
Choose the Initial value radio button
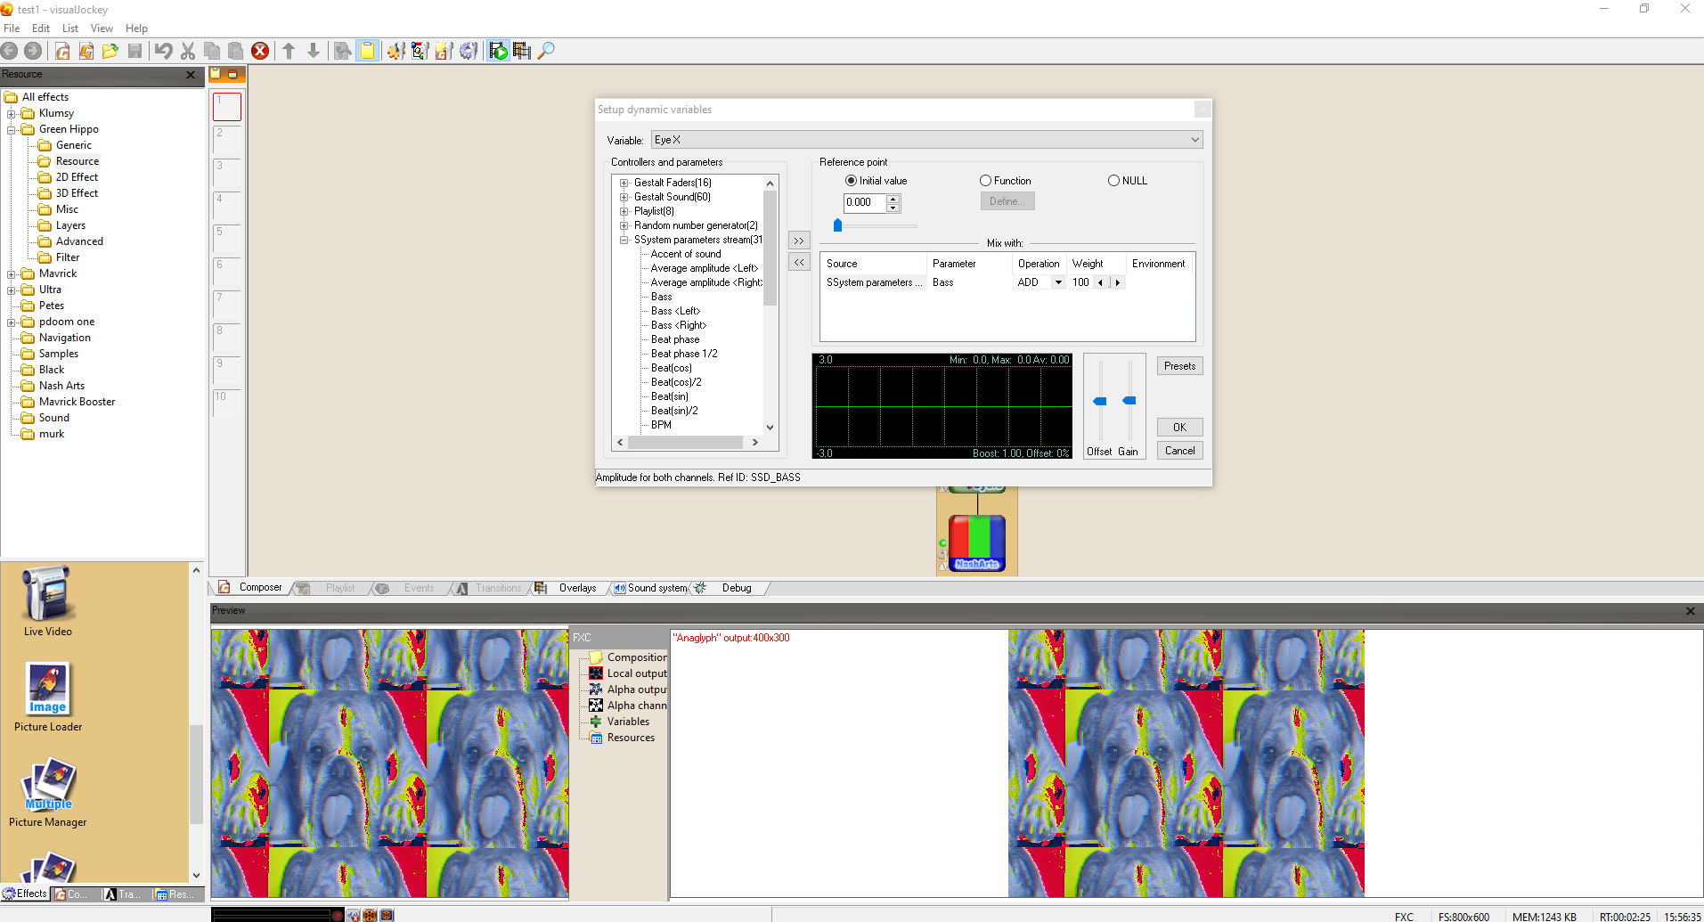tap(851, 181)
